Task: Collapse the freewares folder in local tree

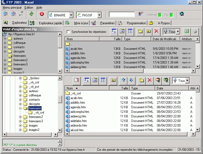Action: [20, 108]
